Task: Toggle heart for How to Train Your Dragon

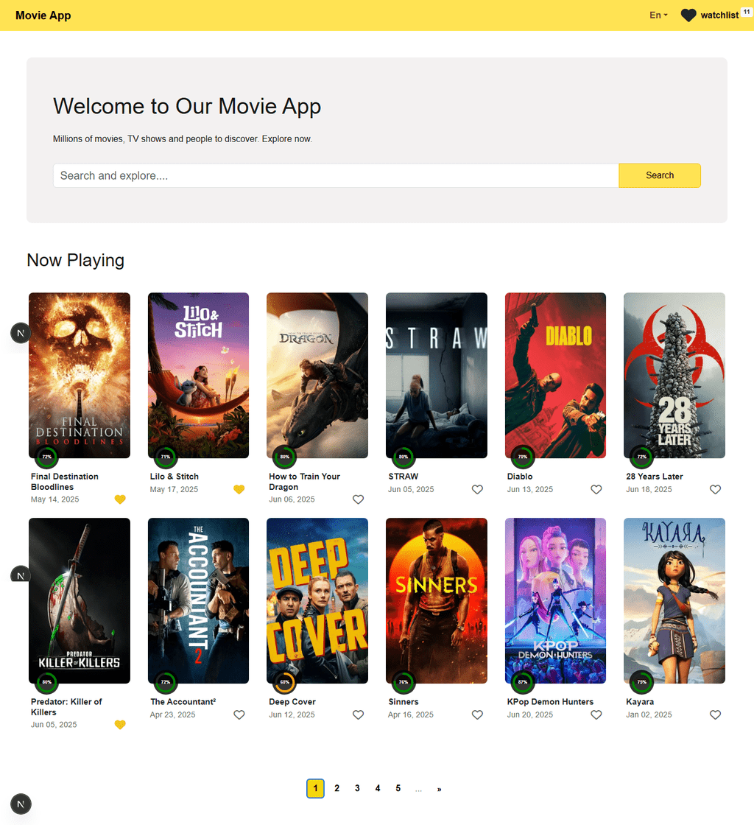Action: 358,499
